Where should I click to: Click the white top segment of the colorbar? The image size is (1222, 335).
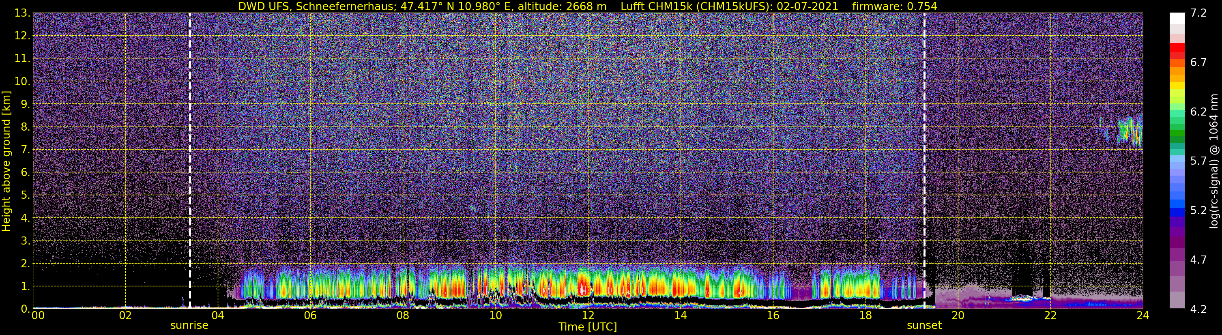[1177, 18]
